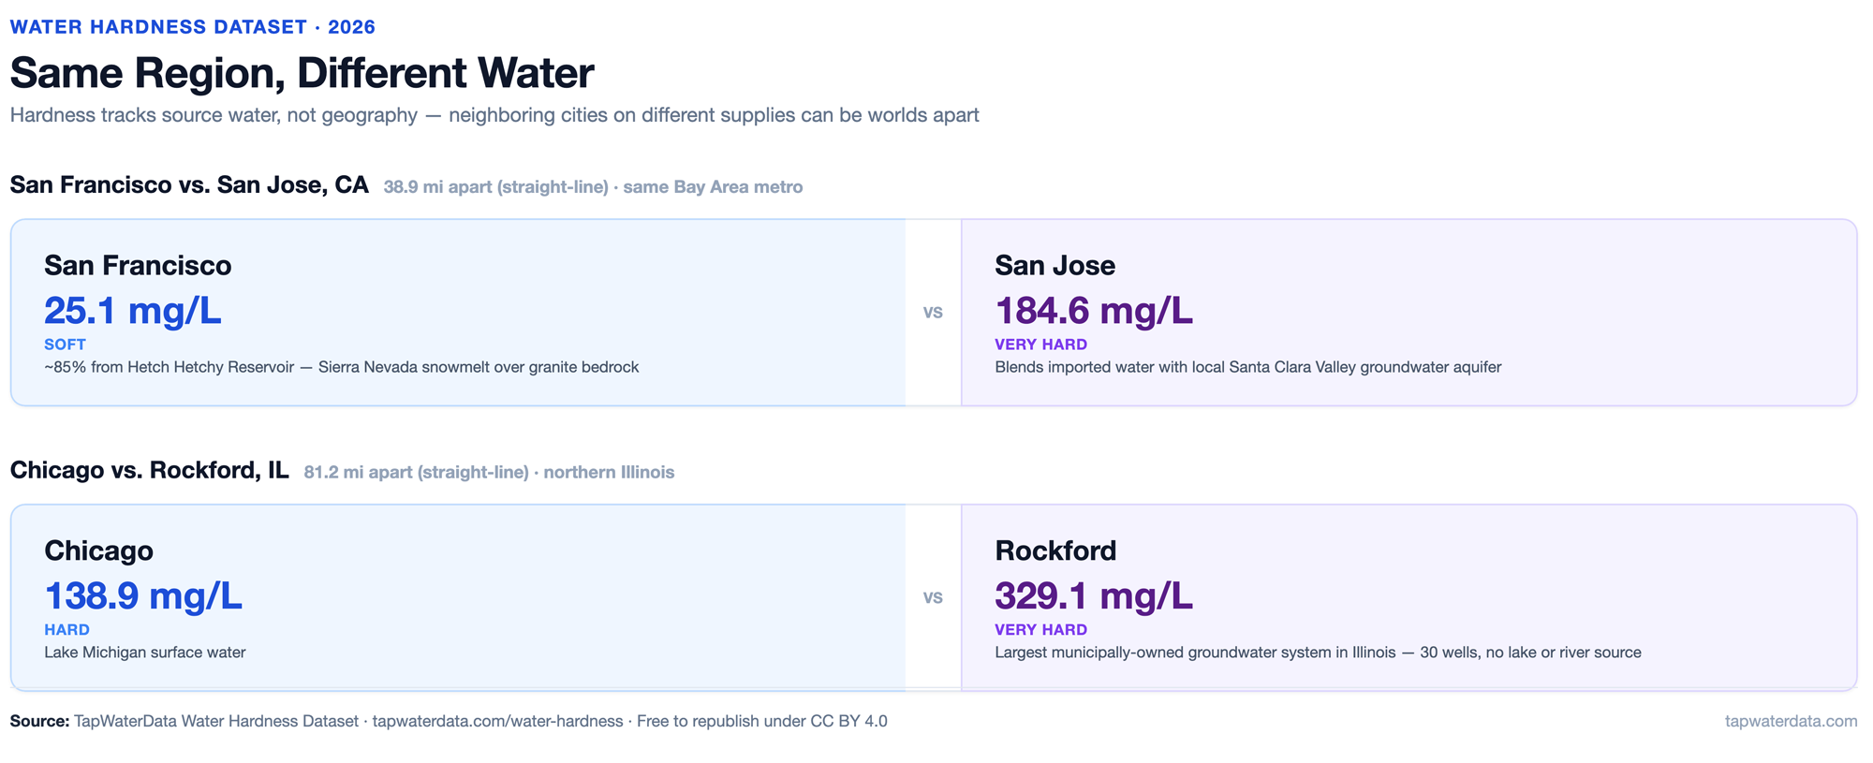This screenshot has height=763, width=1873.
Task: Select the San Jose city name
Action: pos(1054,265)
